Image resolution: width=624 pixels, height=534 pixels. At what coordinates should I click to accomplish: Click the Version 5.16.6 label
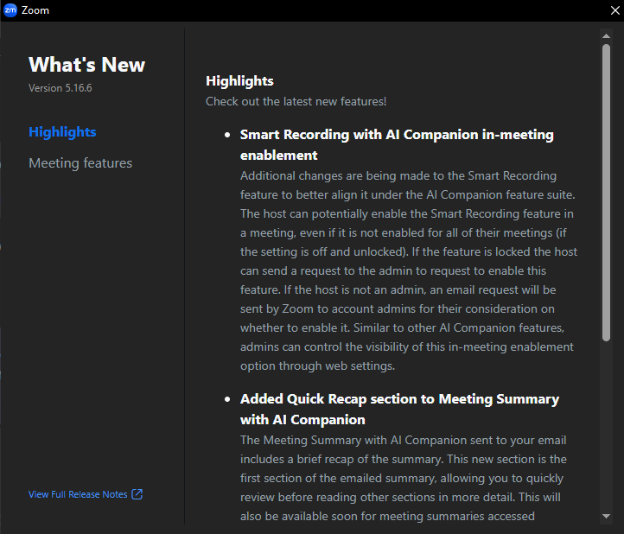(x=60, y=88)
